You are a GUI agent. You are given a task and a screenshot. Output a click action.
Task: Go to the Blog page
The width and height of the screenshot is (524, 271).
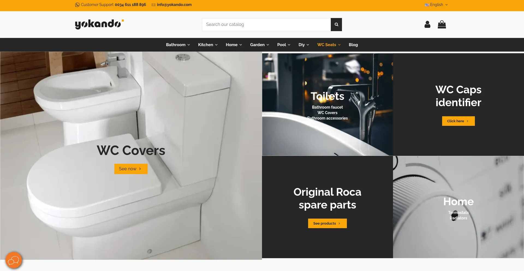(353, 45)
